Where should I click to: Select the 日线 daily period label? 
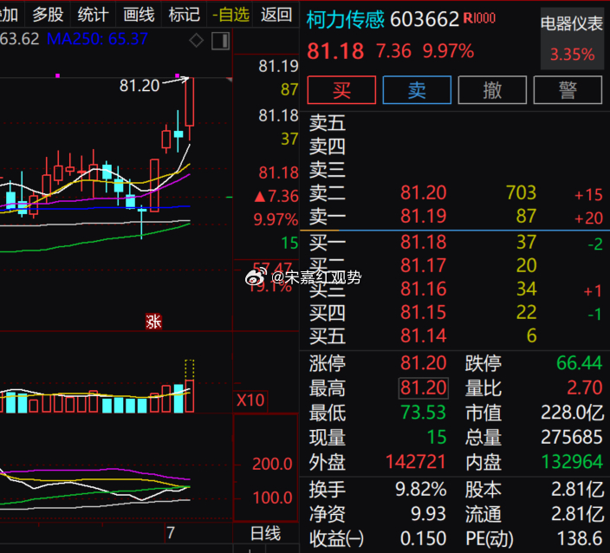(x=265, y=533)
